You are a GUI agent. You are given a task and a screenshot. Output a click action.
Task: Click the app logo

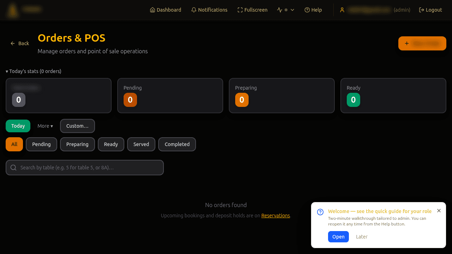13,10
